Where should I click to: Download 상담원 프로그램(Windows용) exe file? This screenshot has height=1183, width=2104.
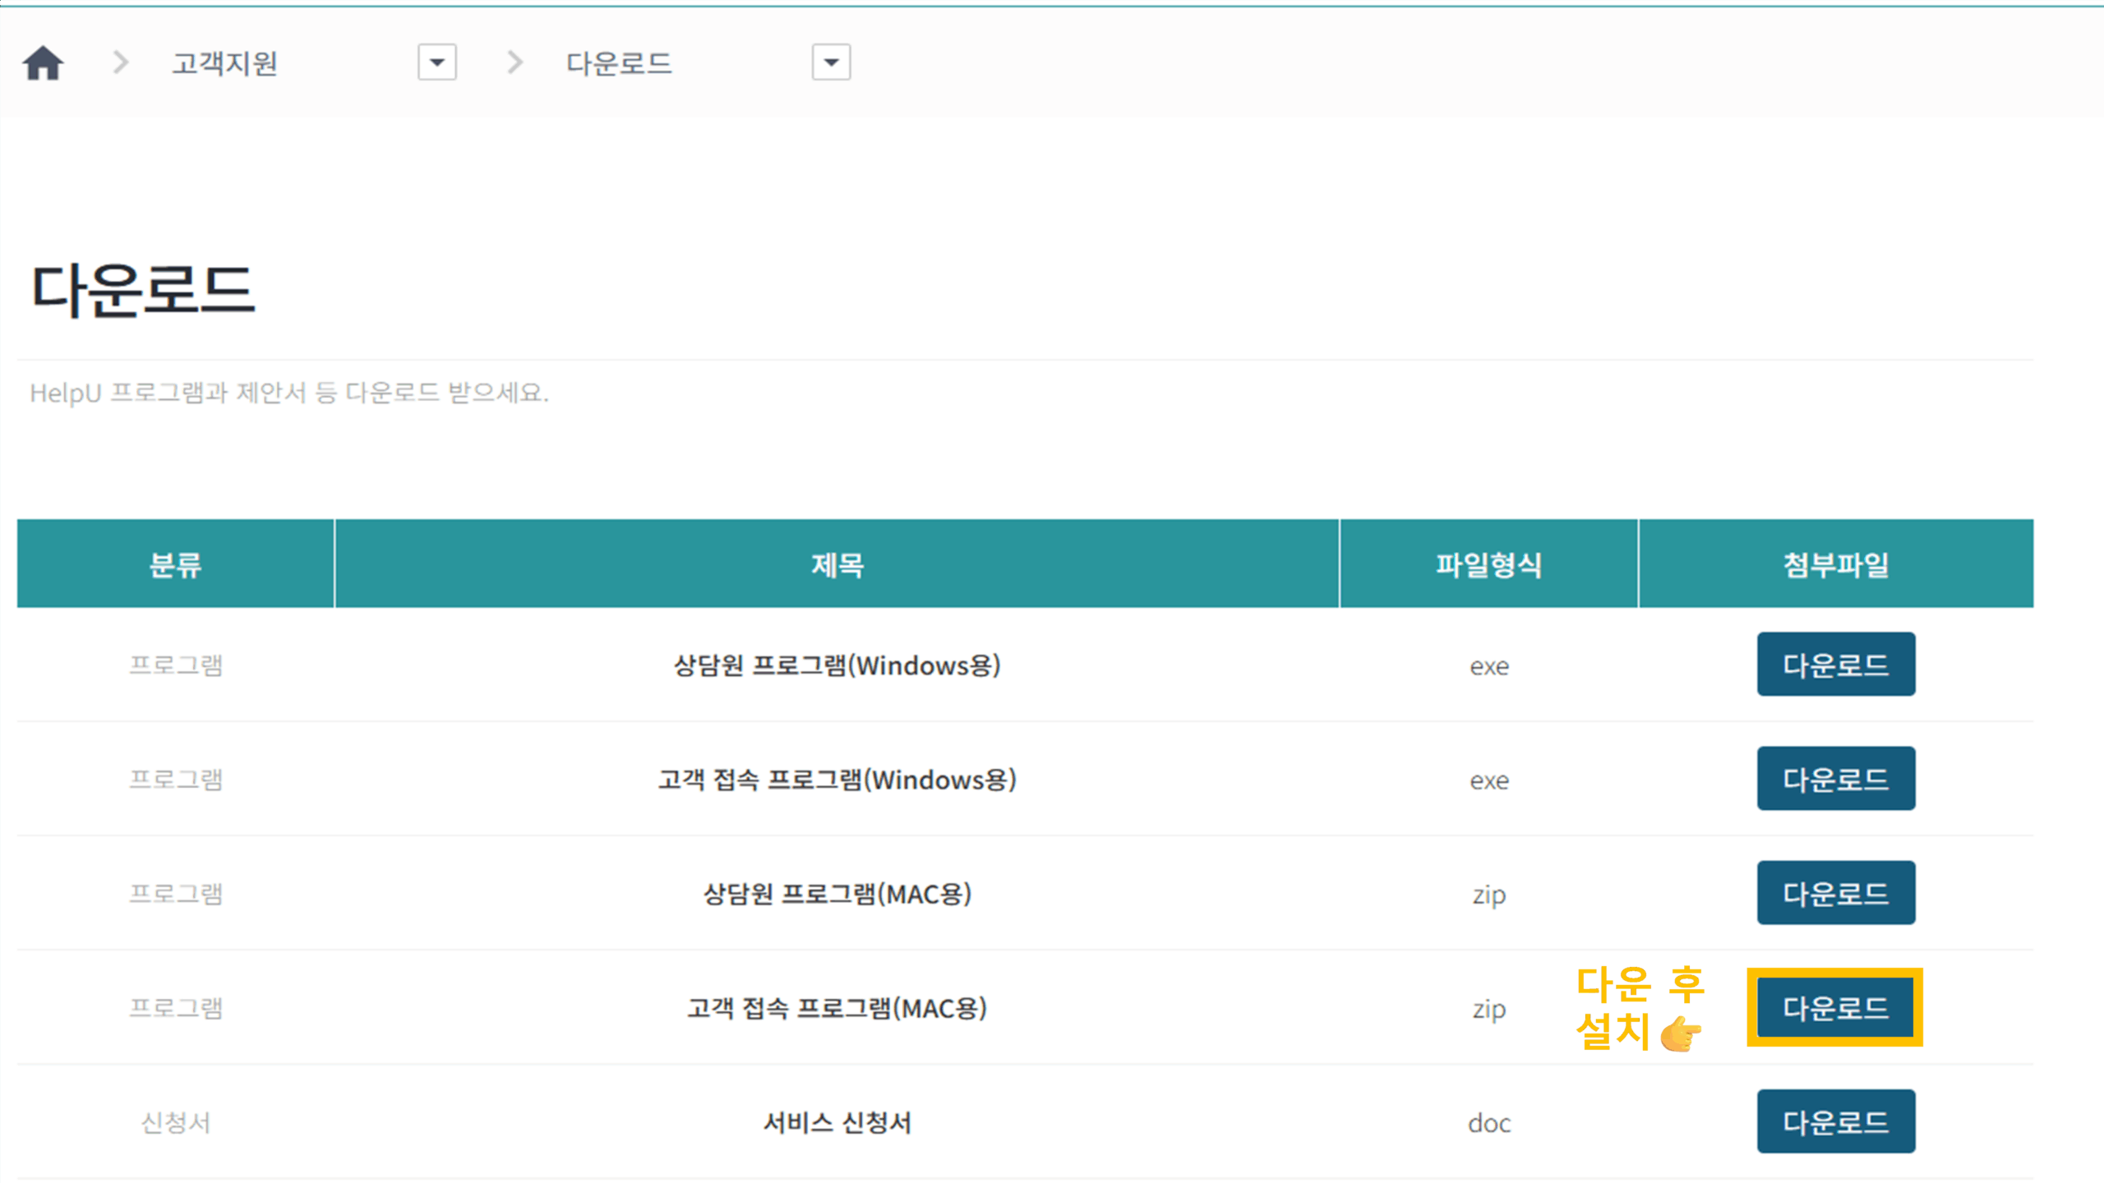click(1835, 665)
